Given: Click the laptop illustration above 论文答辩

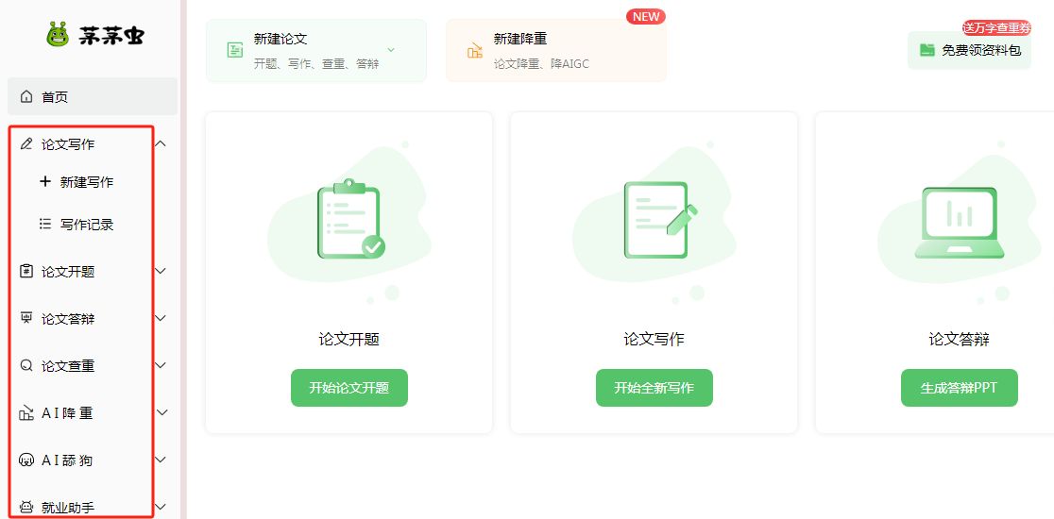Looking at the screenshot, I should (960, 223).
